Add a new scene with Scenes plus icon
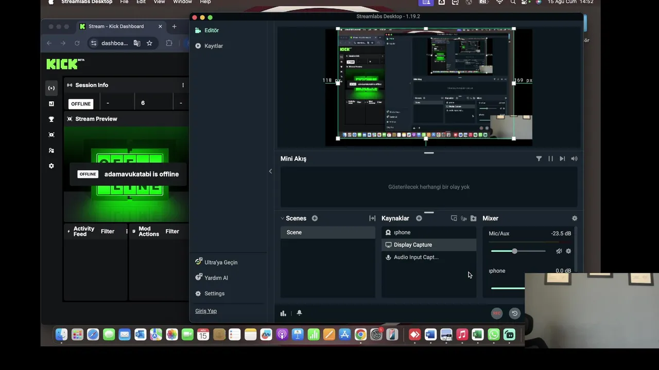This screenshot has width=659, height=370. pos(315,218)
